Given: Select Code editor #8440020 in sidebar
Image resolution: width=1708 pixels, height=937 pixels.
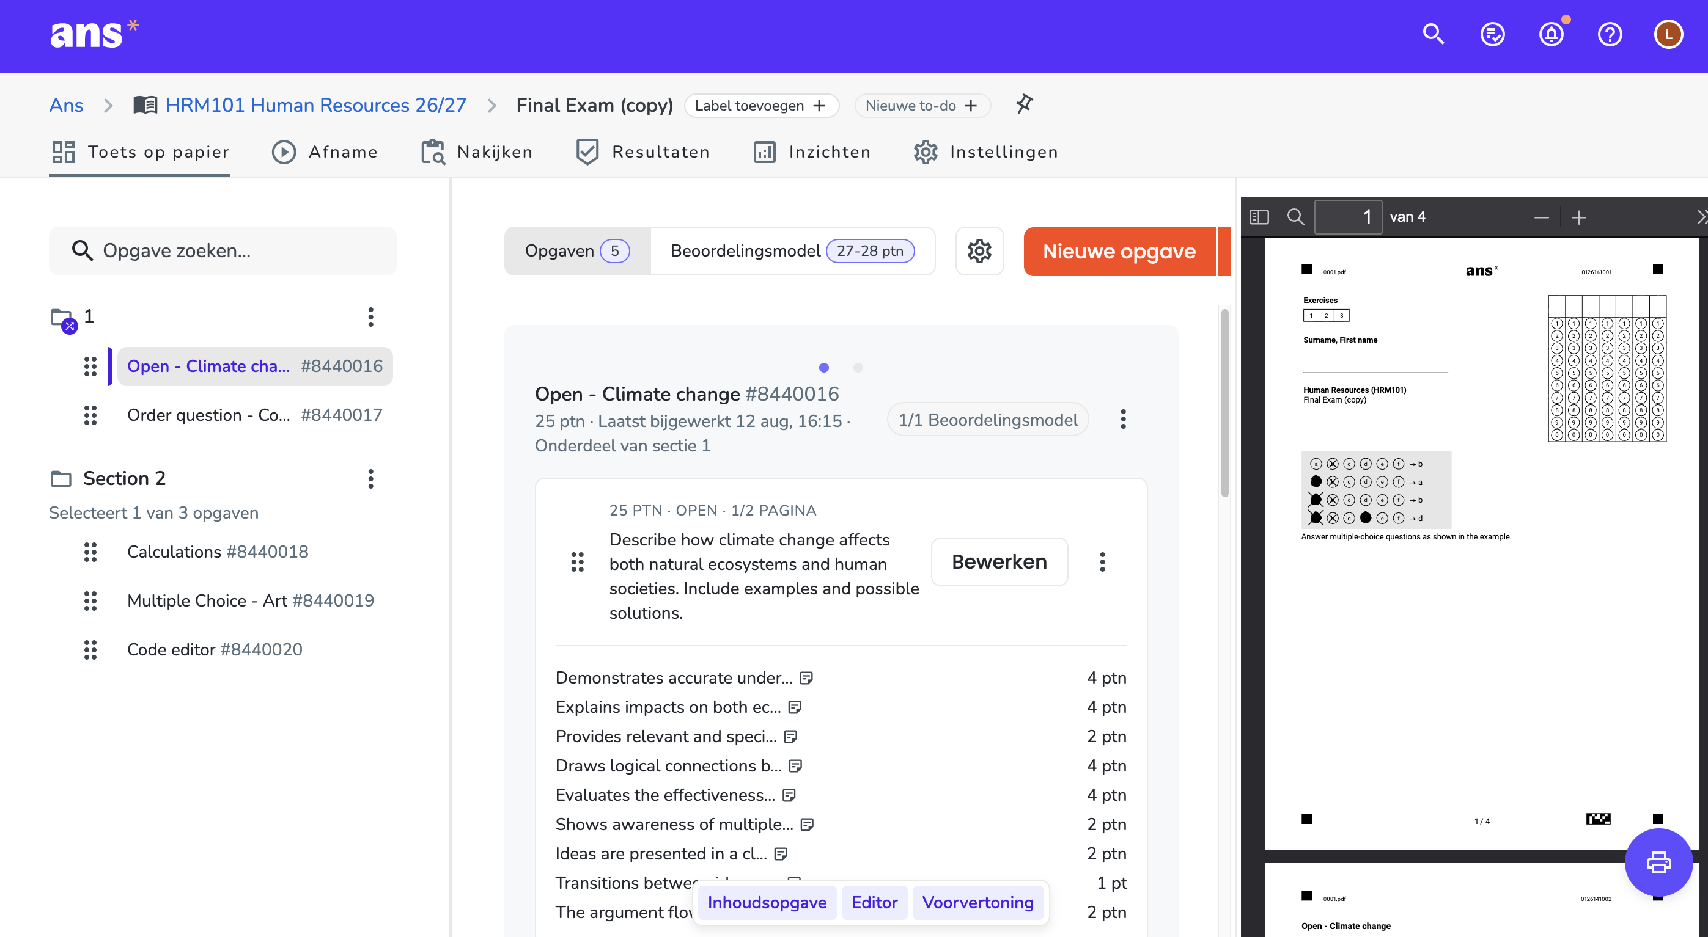Looking at the screenshot, I should [214, 650].
